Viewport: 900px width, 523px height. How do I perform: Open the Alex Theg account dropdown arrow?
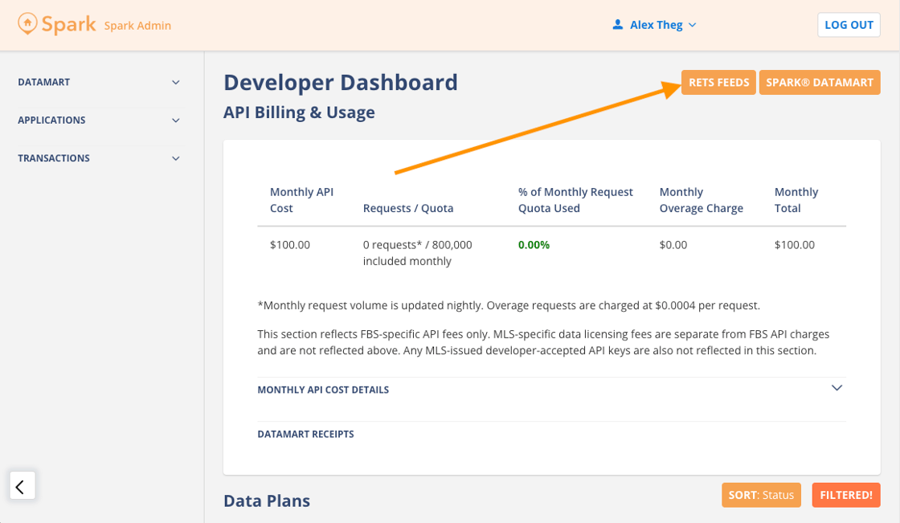tap(693, 26)
